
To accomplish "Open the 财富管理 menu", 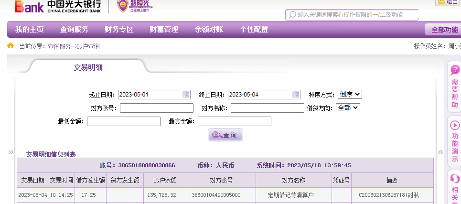I will [164, 30].
